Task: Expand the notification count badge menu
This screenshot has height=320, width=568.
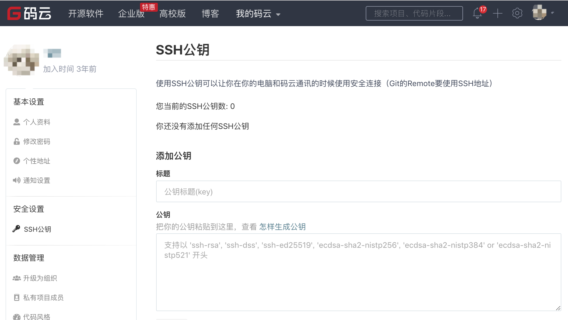Action: tap(482, 9)
